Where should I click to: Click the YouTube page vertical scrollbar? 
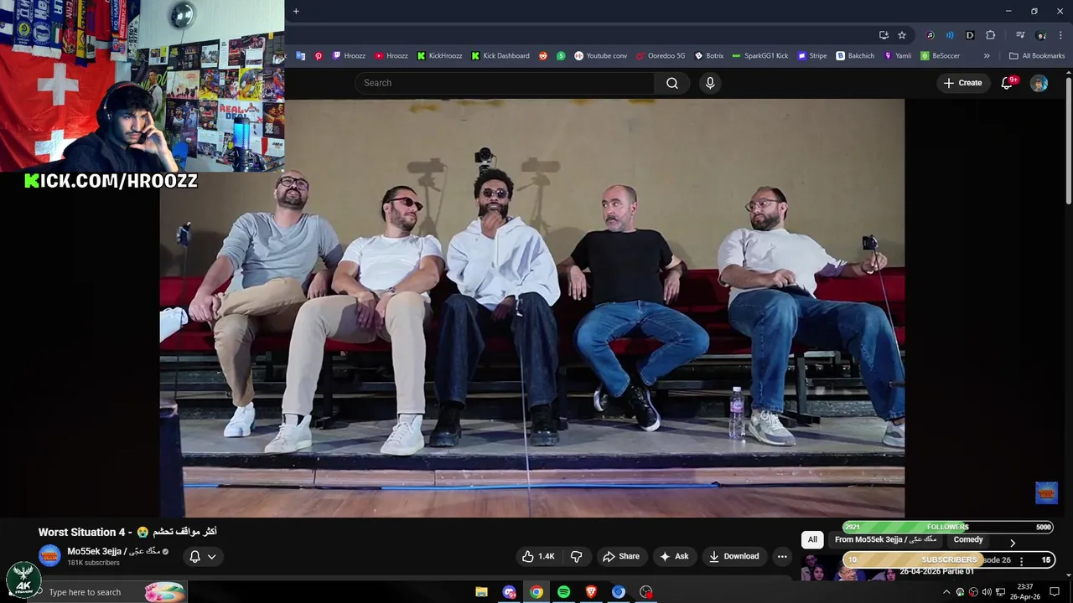[1068, 141]
